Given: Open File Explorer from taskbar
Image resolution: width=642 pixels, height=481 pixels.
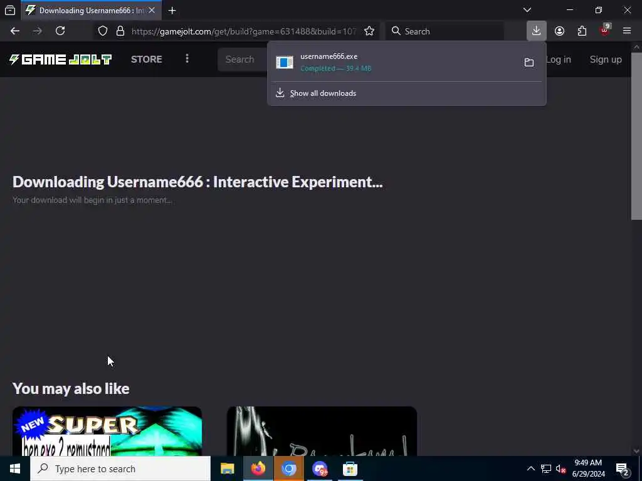Looking at the screenshot, I should coord(227,468).
